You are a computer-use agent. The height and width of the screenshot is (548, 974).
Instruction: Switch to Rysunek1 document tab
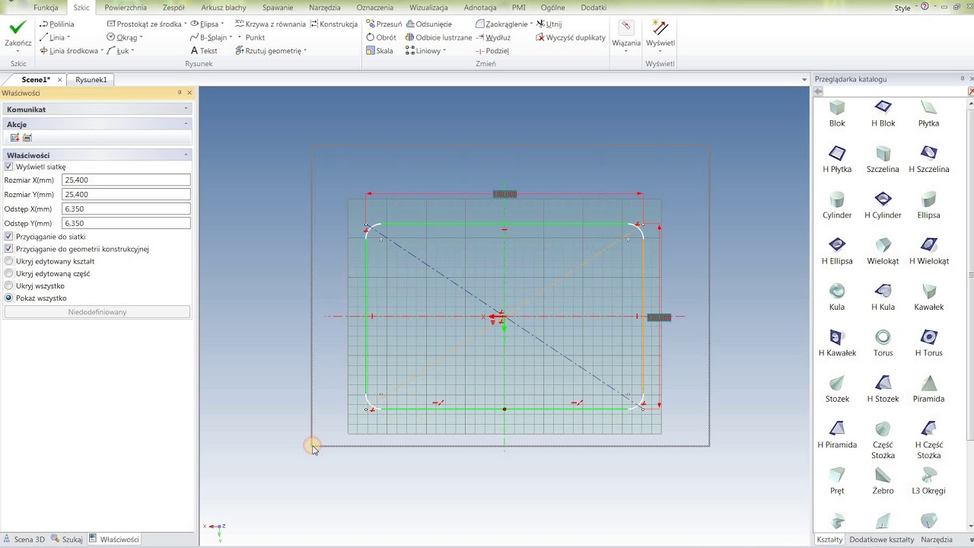91,79
